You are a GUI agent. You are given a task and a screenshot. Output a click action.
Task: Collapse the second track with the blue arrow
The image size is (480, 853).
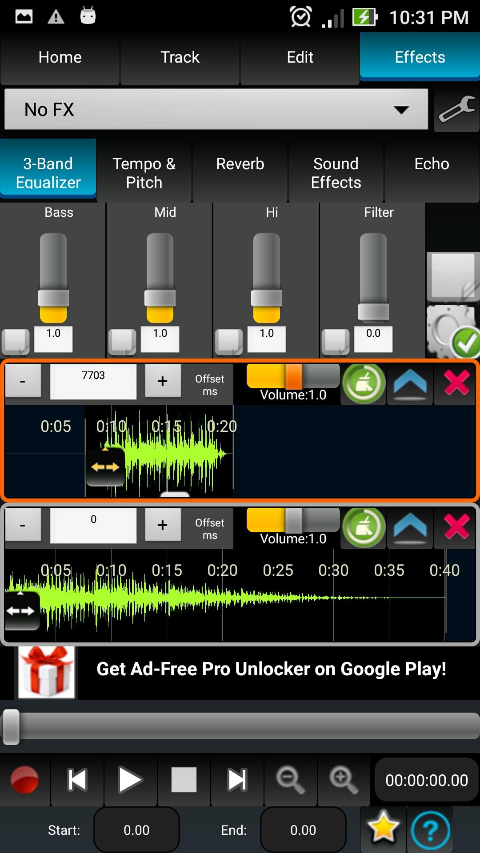(410, 528)
